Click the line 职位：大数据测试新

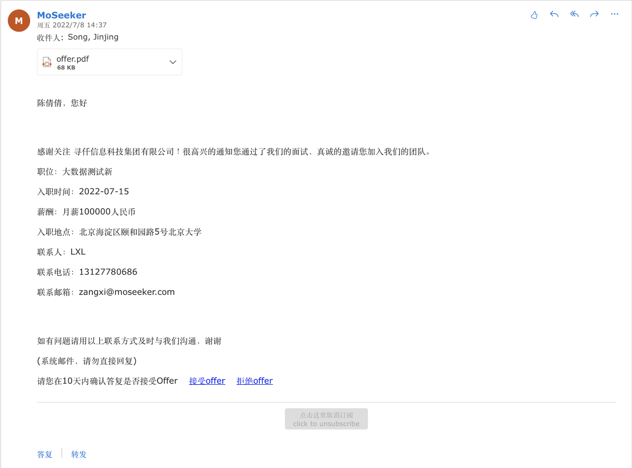(x=75, y=172)
